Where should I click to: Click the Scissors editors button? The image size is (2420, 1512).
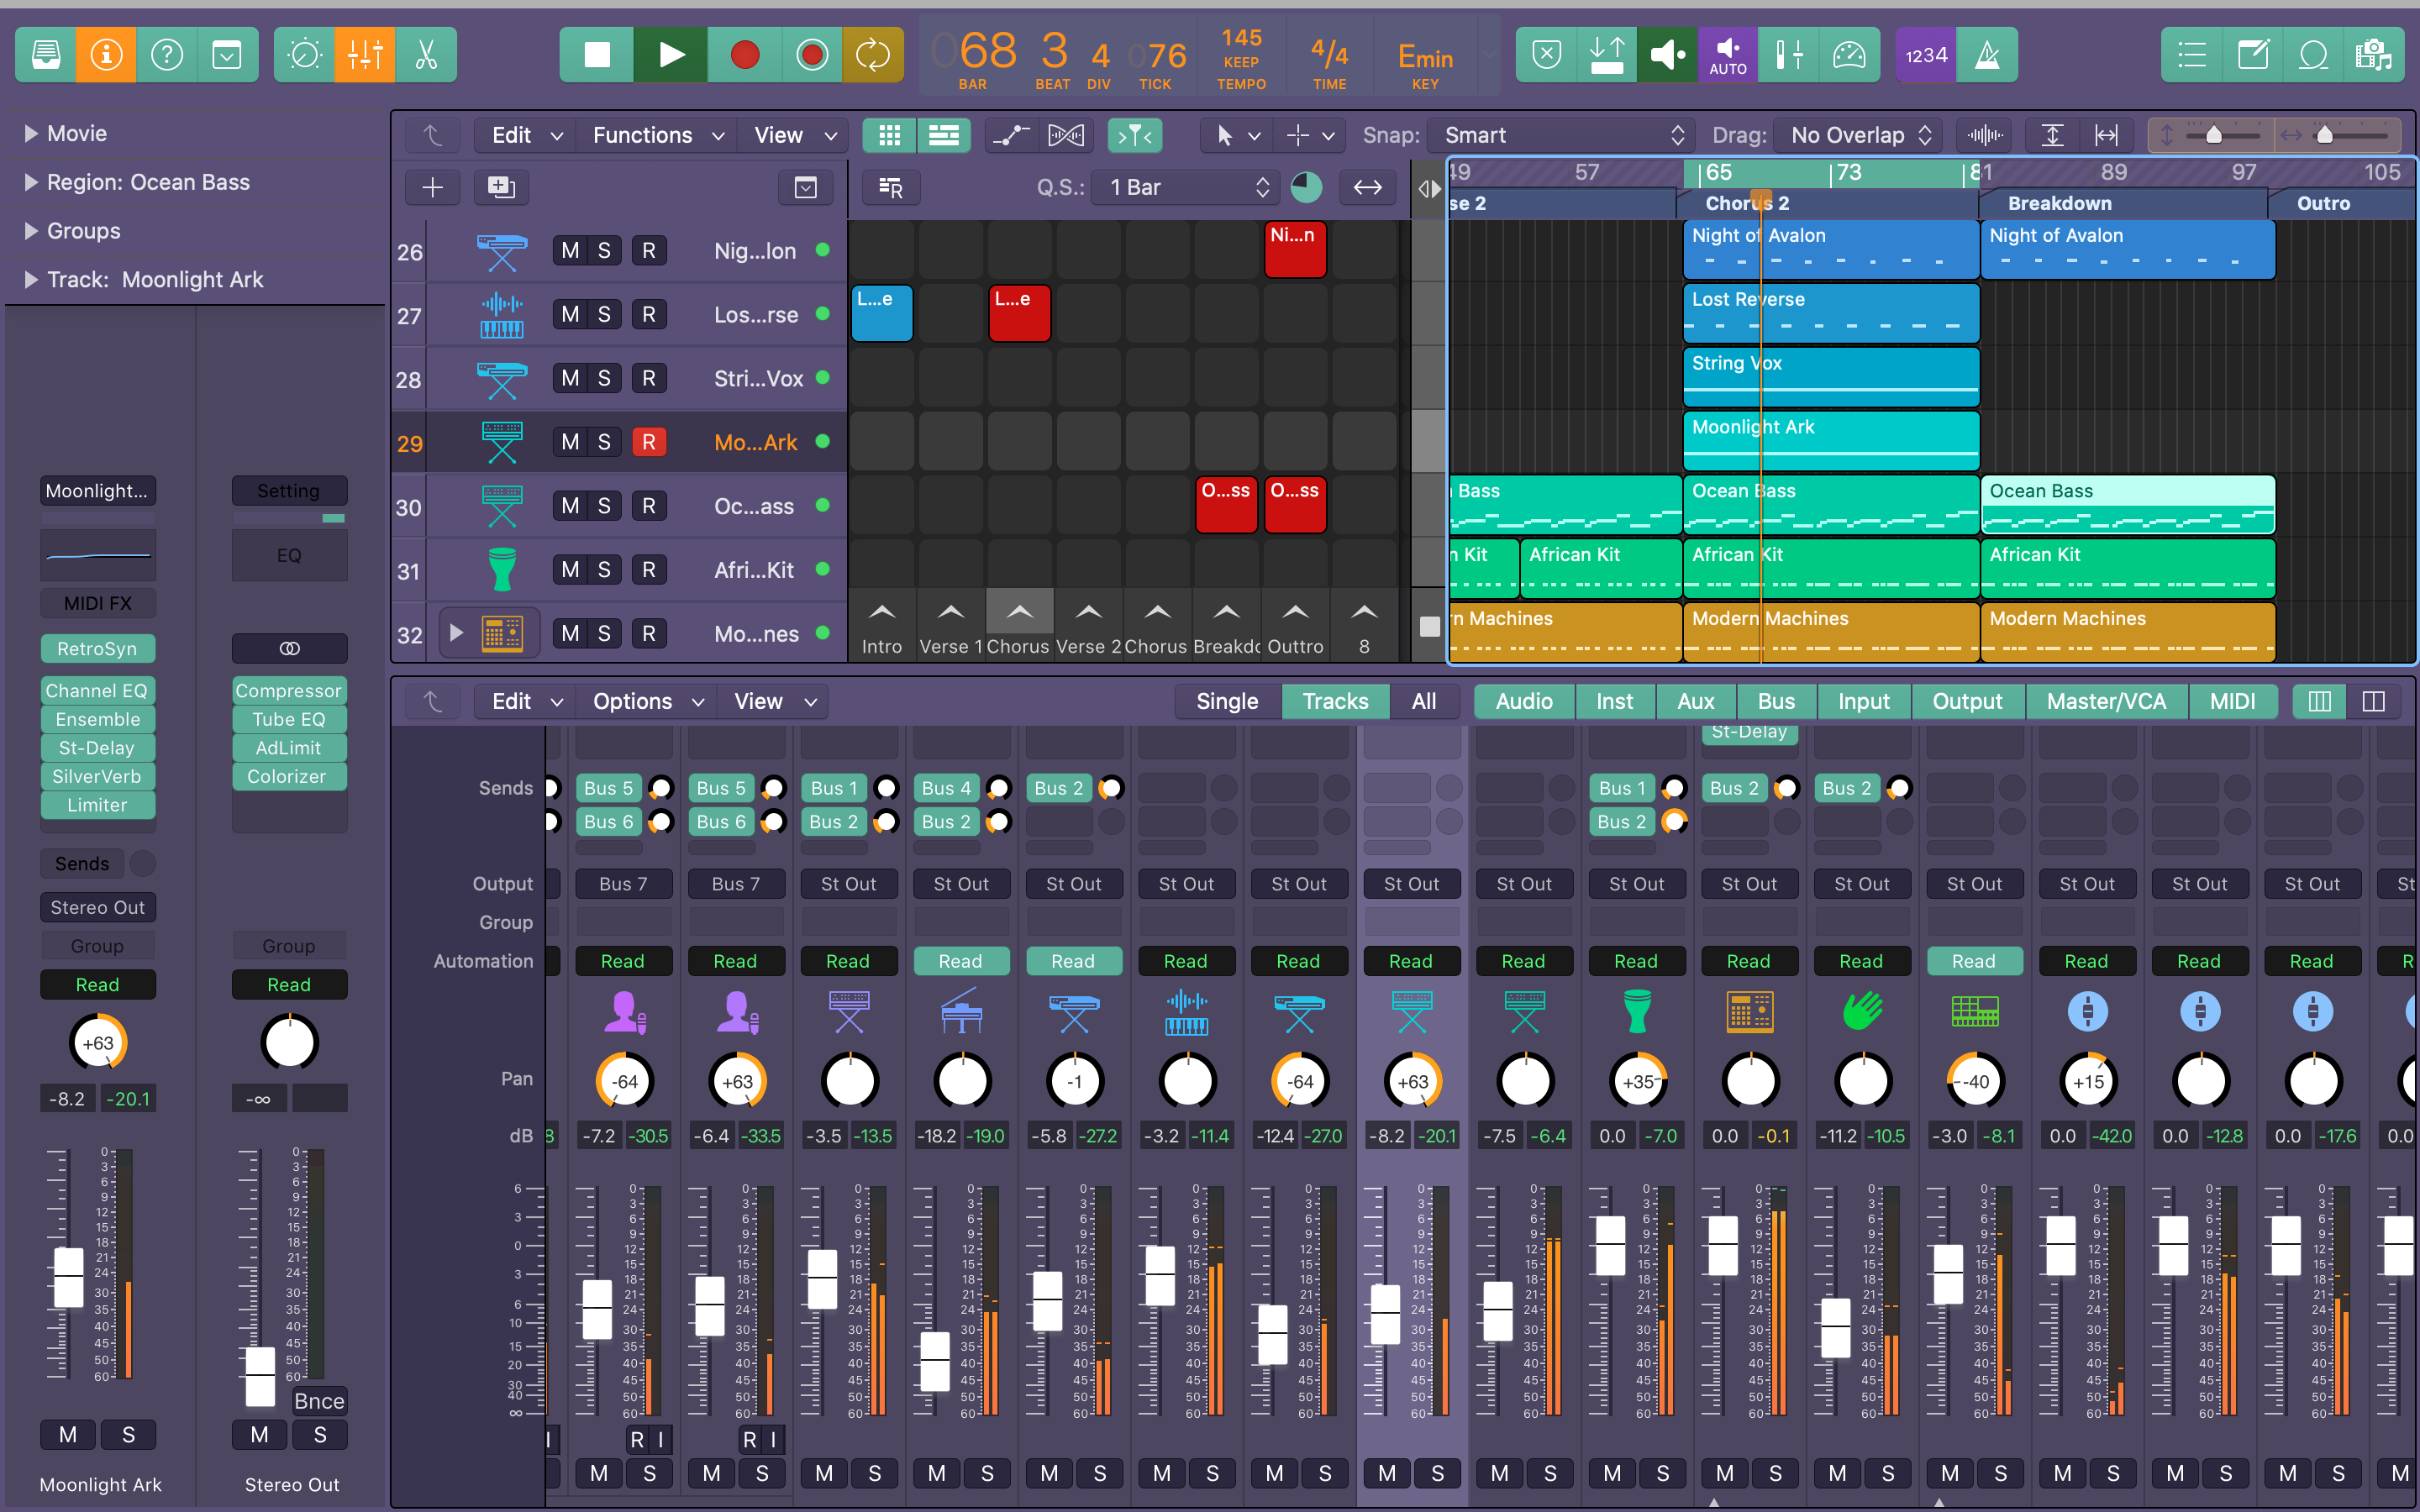(426, 55)
